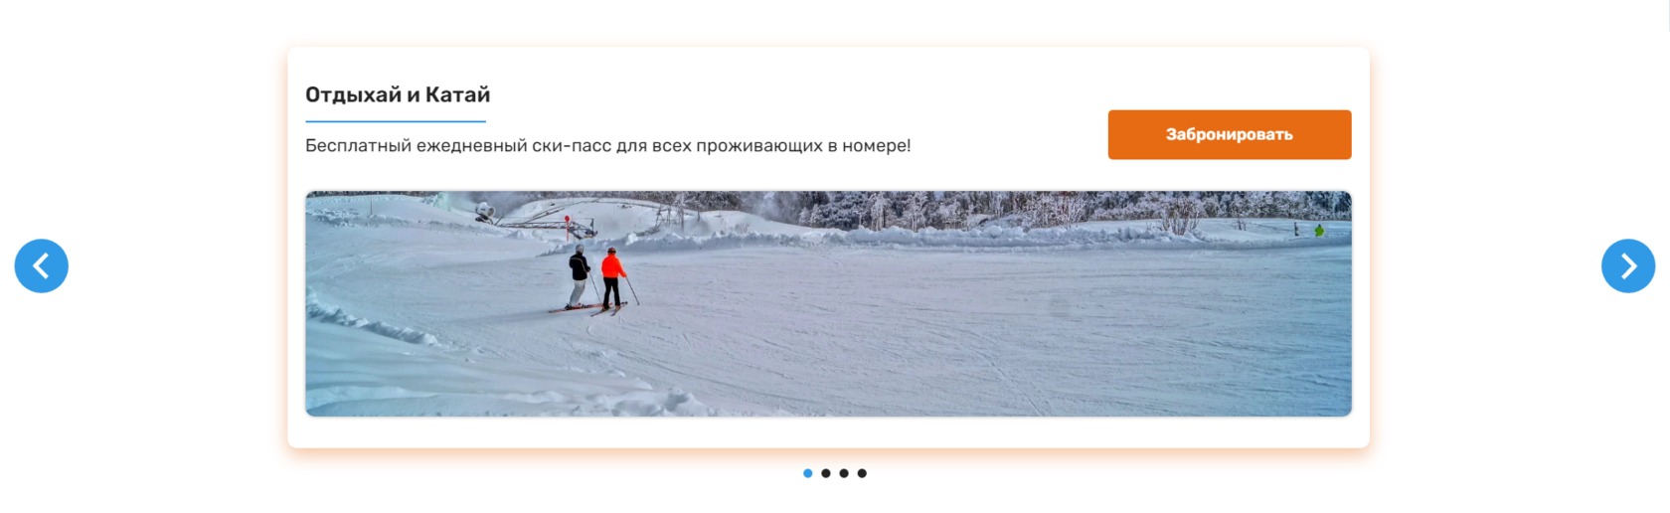
Task: Jump to the third carousel dot
Action: (844, 473)
